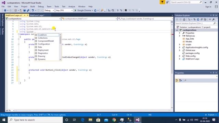Screen dimensions: 219x123
Task: Select Configuration in the IntelliSense list
Action: 47,44
